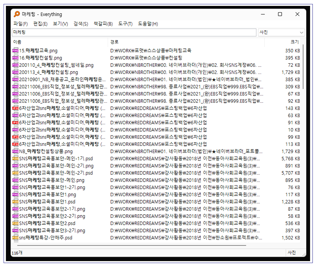Open the 검색(S) menu
316x267 pixels.
point(80,24)
